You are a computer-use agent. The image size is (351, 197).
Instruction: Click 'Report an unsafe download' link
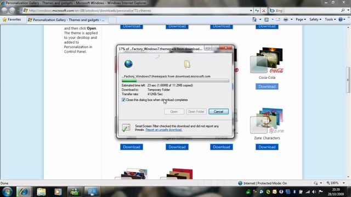163,130
